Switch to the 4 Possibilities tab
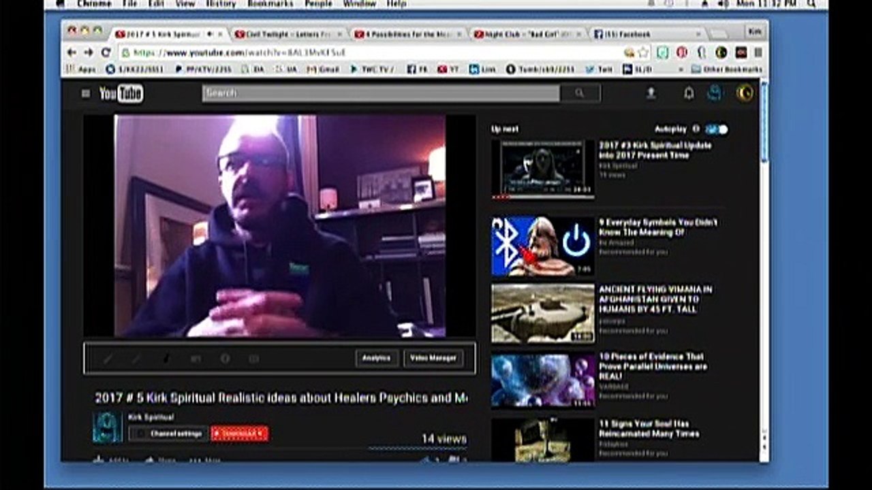The image size is (872, 490). pos(408,33)
